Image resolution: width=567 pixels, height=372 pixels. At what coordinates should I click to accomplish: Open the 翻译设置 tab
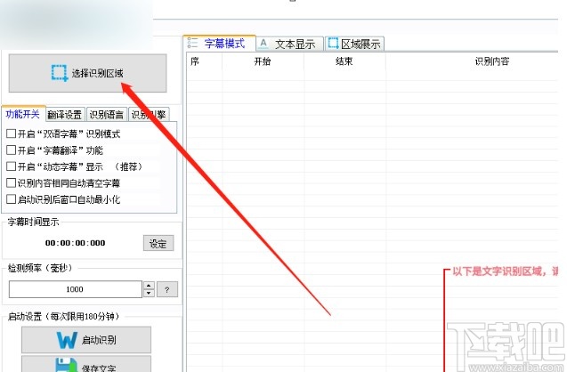click(65, 115)
